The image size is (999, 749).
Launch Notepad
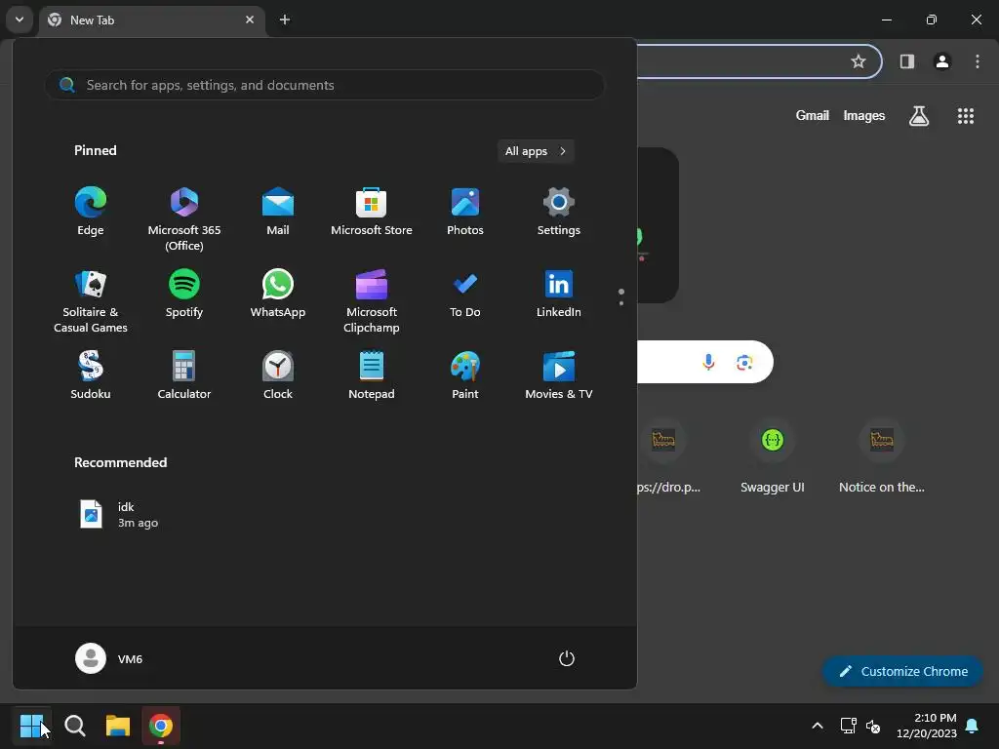[x=372, y=375]
